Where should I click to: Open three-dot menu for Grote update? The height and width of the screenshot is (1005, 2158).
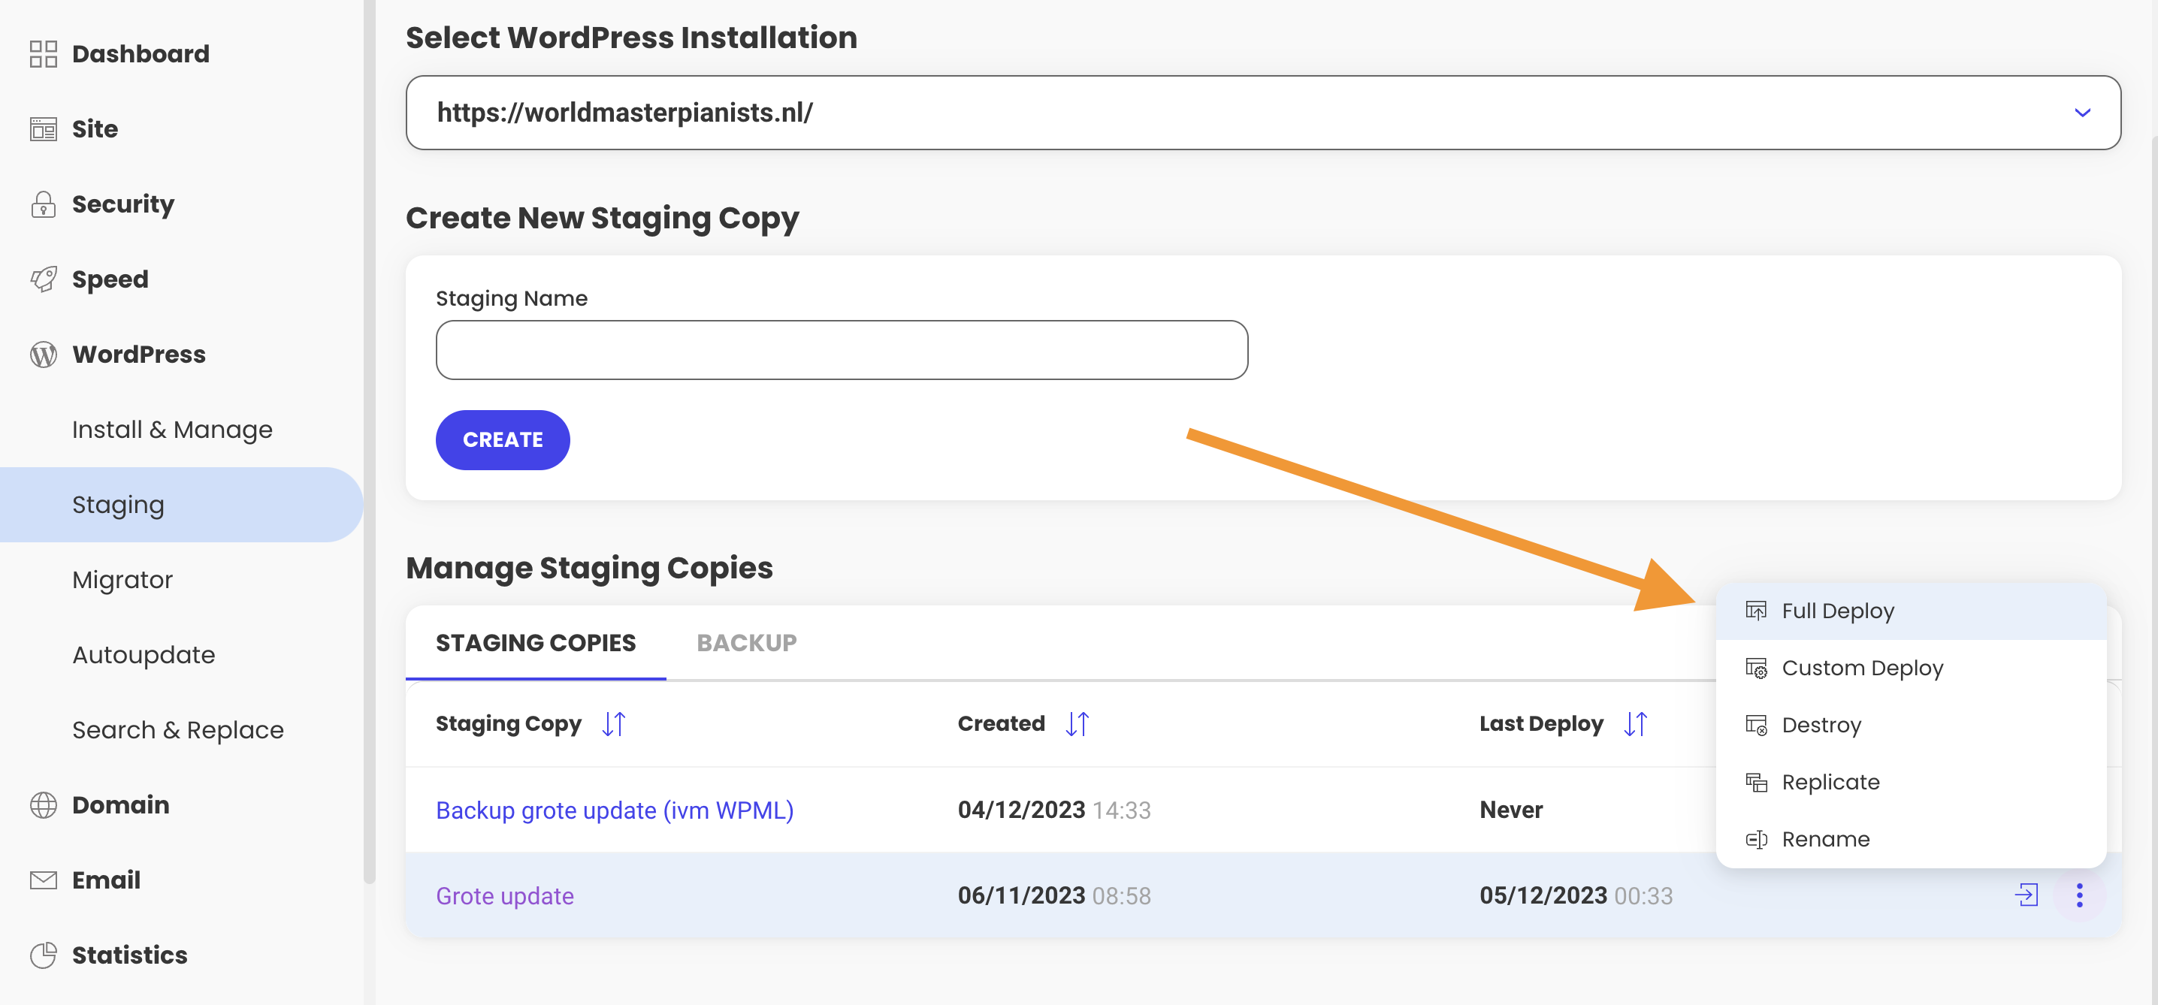pos(2079,895)
